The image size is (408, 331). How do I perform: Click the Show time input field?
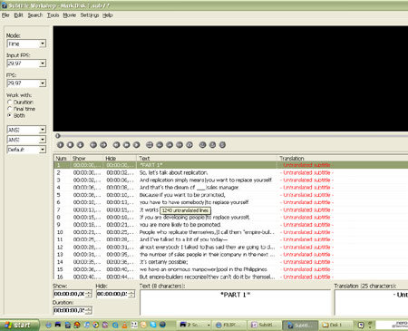pyautogui.click(x=70, y=294)
